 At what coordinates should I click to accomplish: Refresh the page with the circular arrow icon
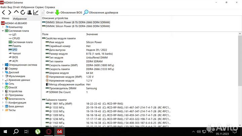pos(23,12)
